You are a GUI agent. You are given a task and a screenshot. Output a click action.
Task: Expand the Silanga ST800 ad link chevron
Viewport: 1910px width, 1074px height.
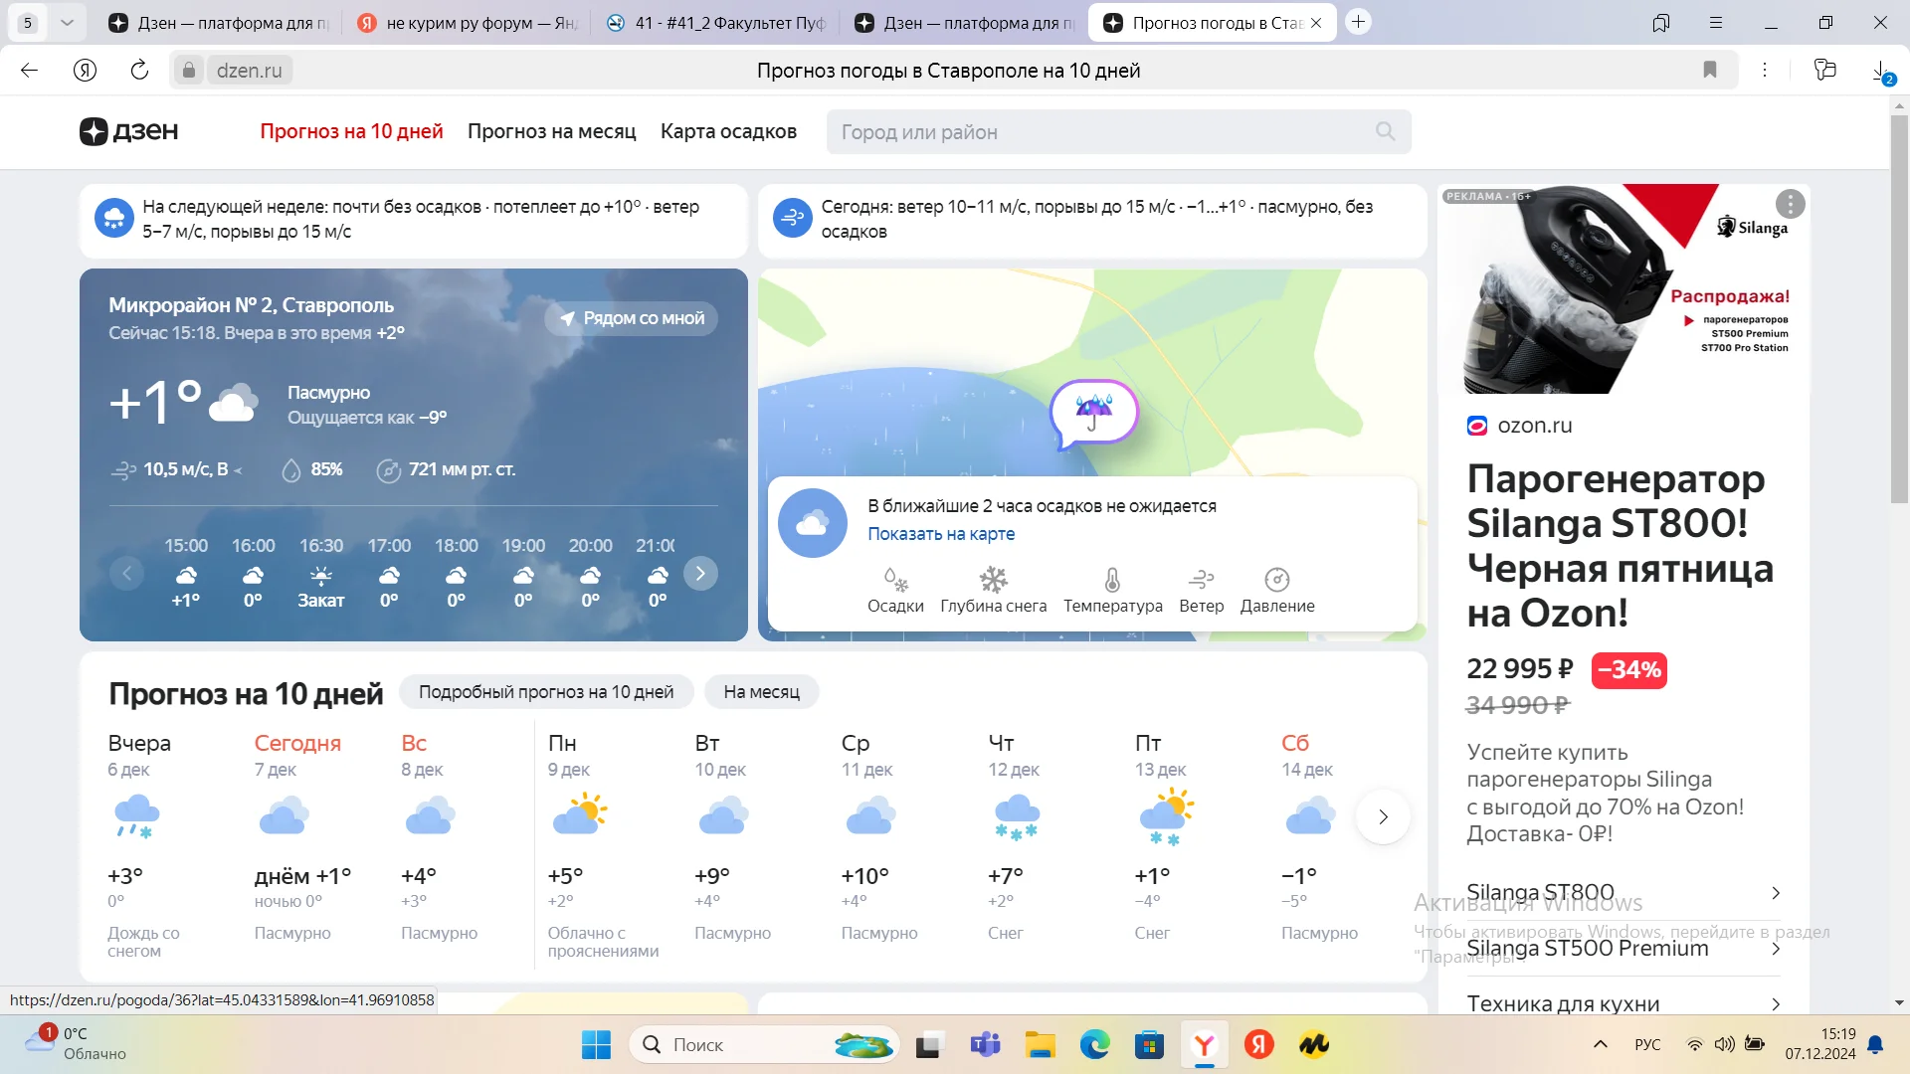tap(1776, 893)
